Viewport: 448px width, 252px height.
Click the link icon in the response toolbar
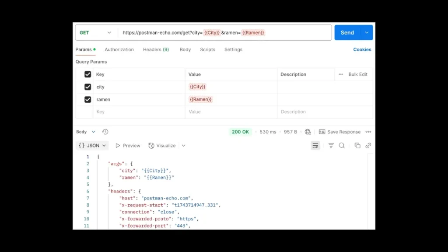(368, 145)
